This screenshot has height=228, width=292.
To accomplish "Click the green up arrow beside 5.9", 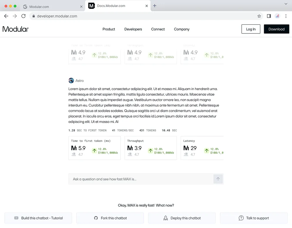I will [94, 151].
